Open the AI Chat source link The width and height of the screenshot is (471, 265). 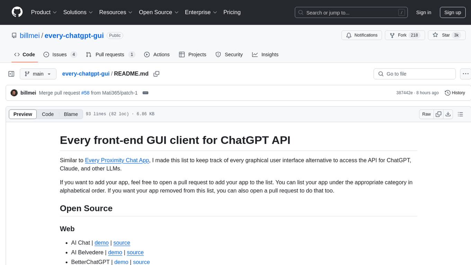pyautogui.click(x=122, y=243)
